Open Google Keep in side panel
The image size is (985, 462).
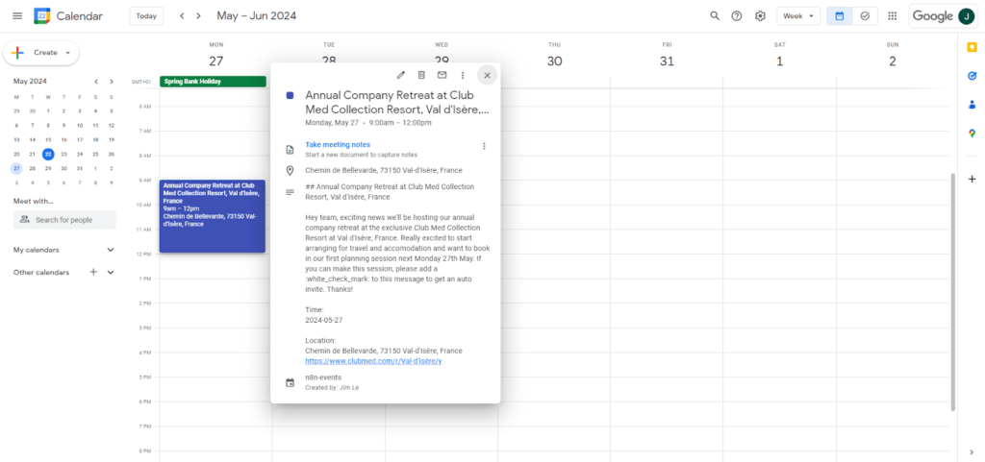[972, 47]
